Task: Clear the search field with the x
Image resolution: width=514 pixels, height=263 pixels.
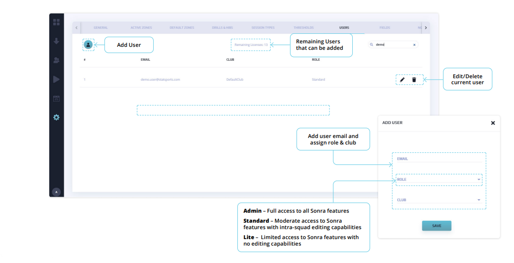Action: tap(414, 45)
